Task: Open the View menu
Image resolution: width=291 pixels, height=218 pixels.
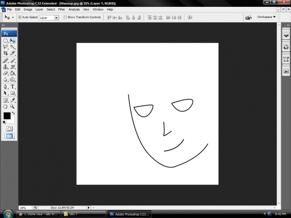Action: tap(86, 10)
